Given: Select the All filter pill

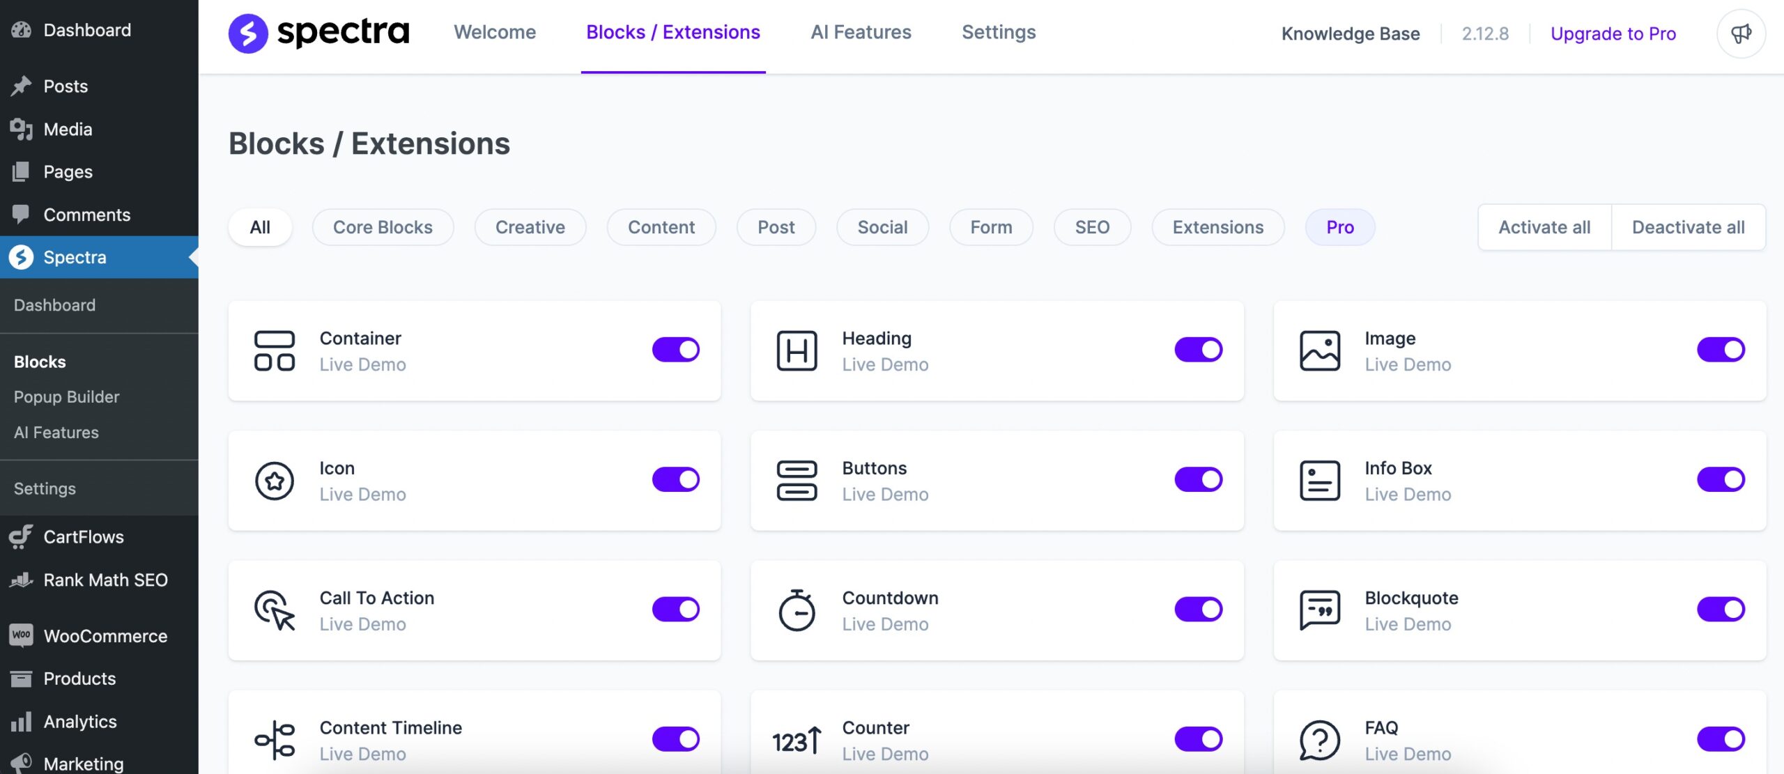Looking at the screenshot, I should 260,227.
